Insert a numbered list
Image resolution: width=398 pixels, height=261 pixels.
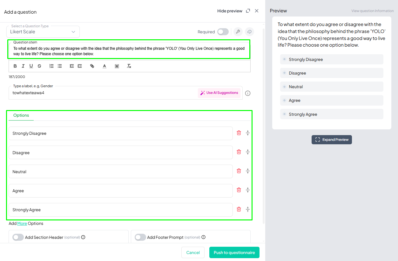click(x=51, y=66)
